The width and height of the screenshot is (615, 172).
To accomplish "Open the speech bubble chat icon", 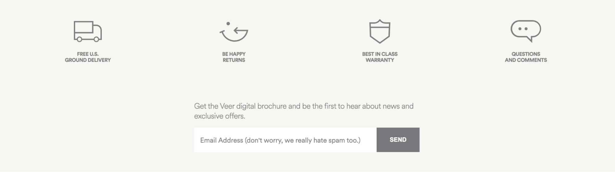I will click(x=526, y=31).
